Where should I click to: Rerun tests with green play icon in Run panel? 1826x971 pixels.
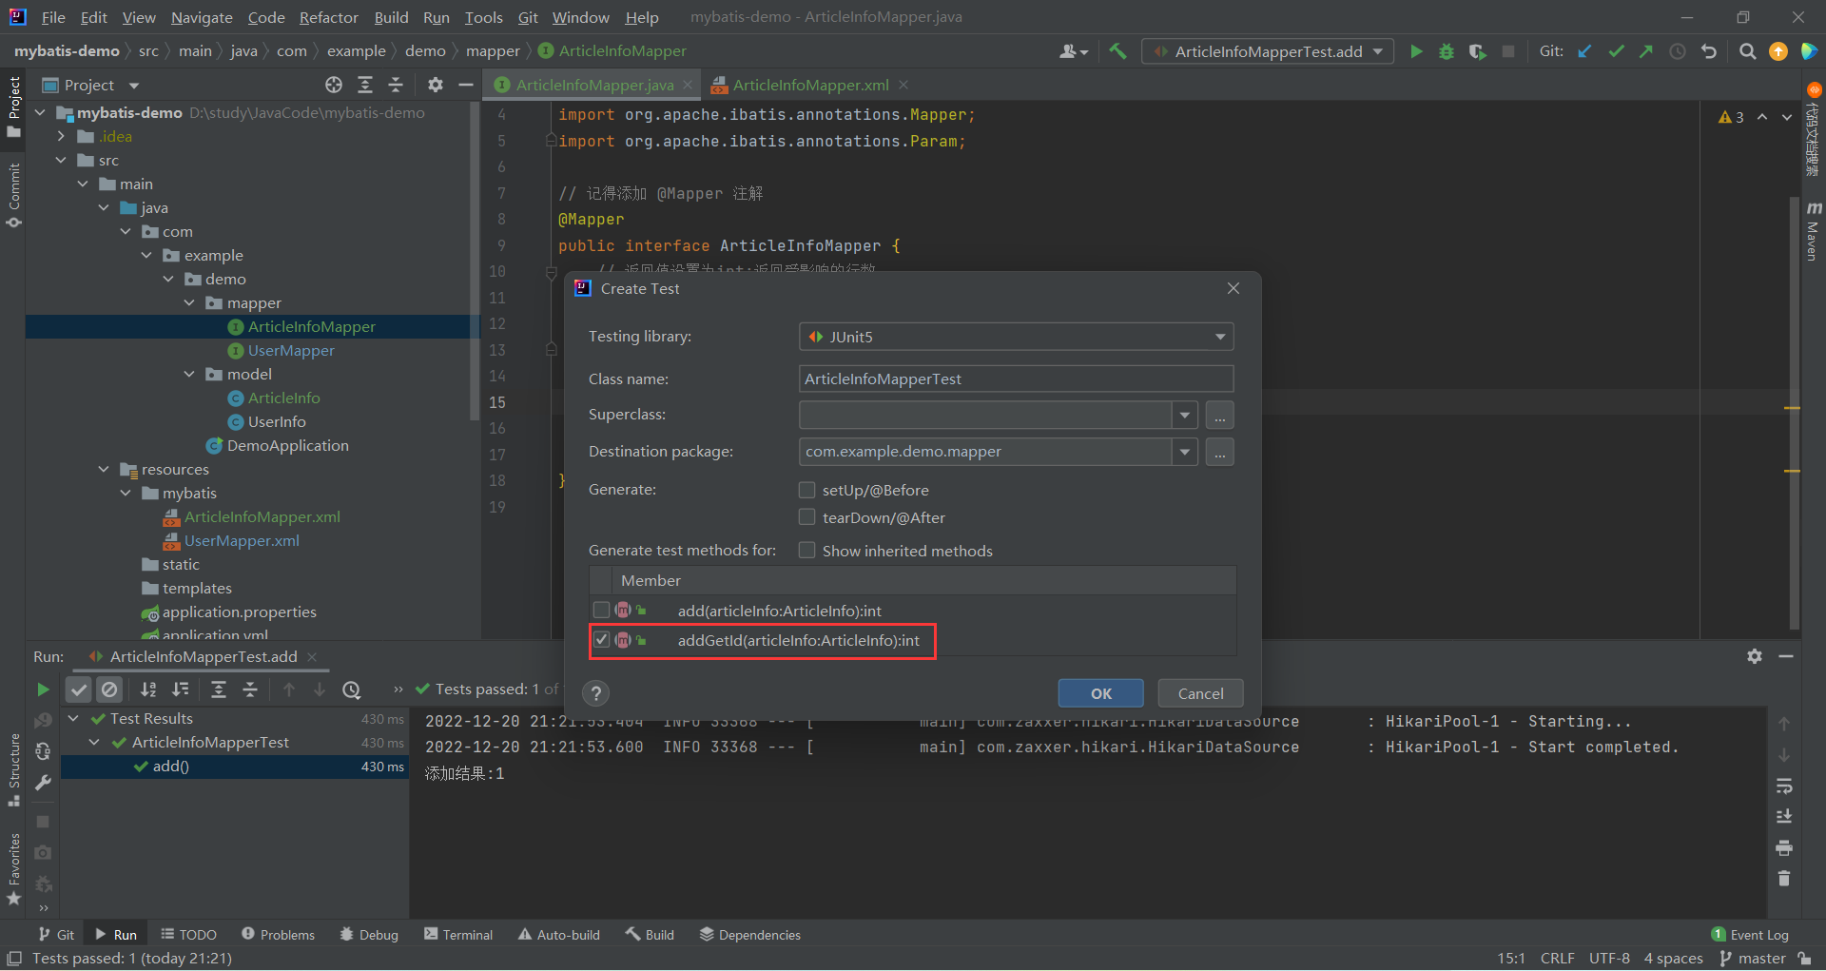43,689
